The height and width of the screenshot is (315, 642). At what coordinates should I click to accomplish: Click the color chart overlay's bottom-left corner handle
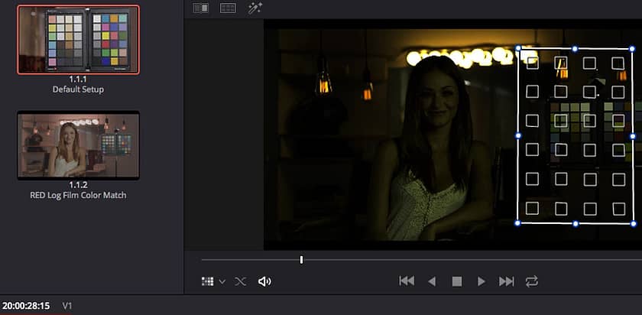point(517,222)
